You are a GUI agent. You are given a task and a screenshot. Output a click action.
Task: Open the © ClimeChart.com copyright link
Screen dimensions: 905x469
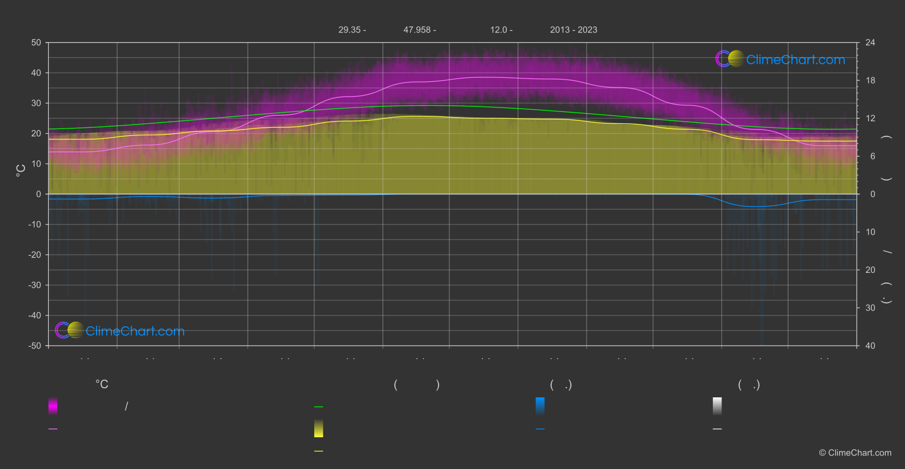[x=855, y=453]
